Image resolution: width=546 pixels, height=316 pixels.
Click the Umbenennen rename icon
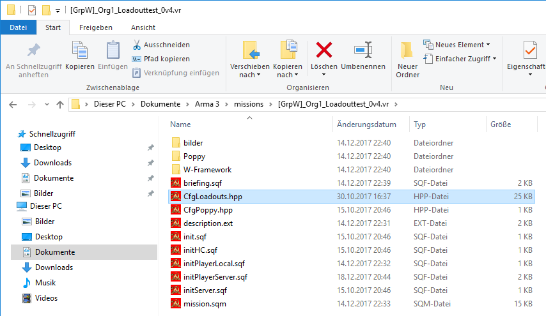[363, 50]
